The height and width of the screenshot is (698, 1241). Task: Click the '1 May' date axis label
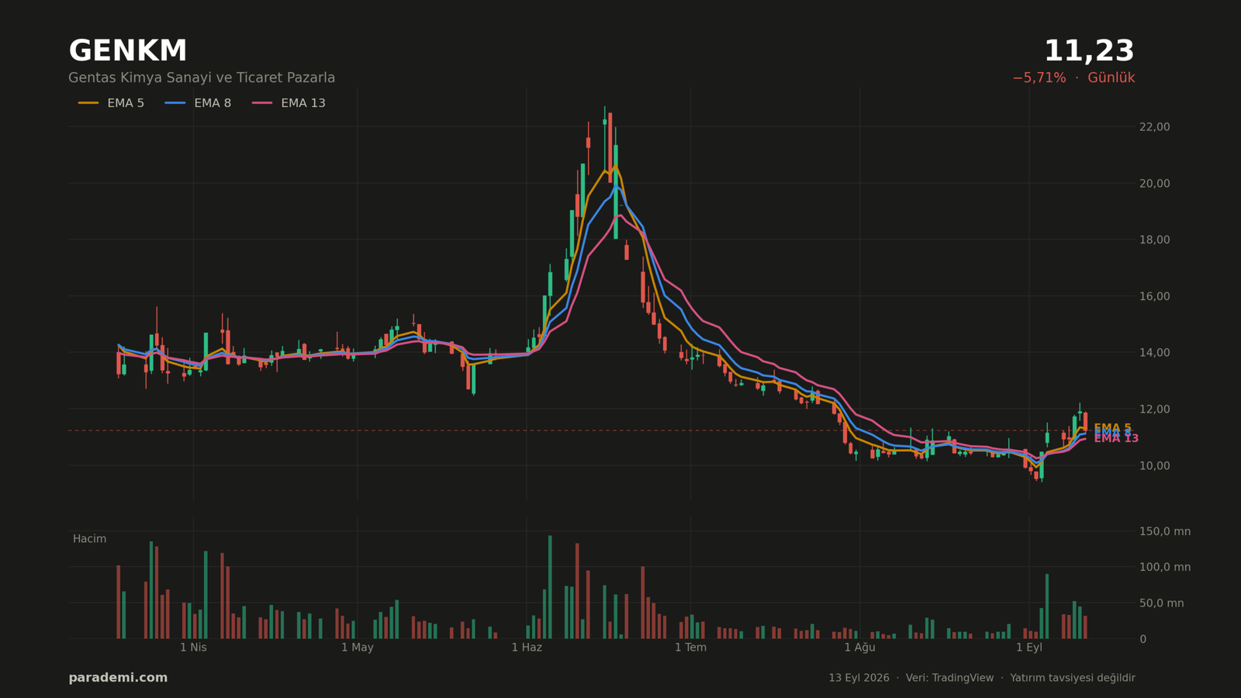pyautogui.click(x=358, y=648)
